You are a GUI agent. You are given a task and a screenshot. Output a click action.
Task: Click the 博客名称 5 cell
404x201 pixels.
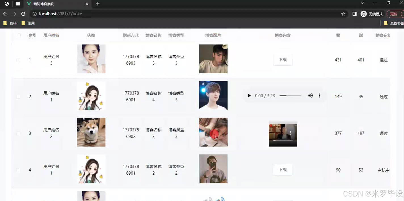[153, 60]
